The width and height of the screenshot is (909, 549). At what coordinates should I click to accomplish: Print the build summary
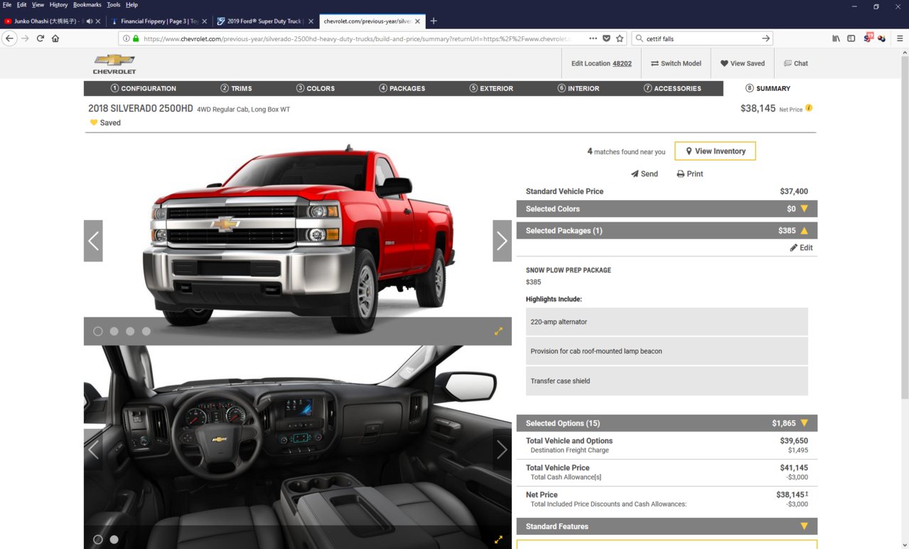click(689, 174)
